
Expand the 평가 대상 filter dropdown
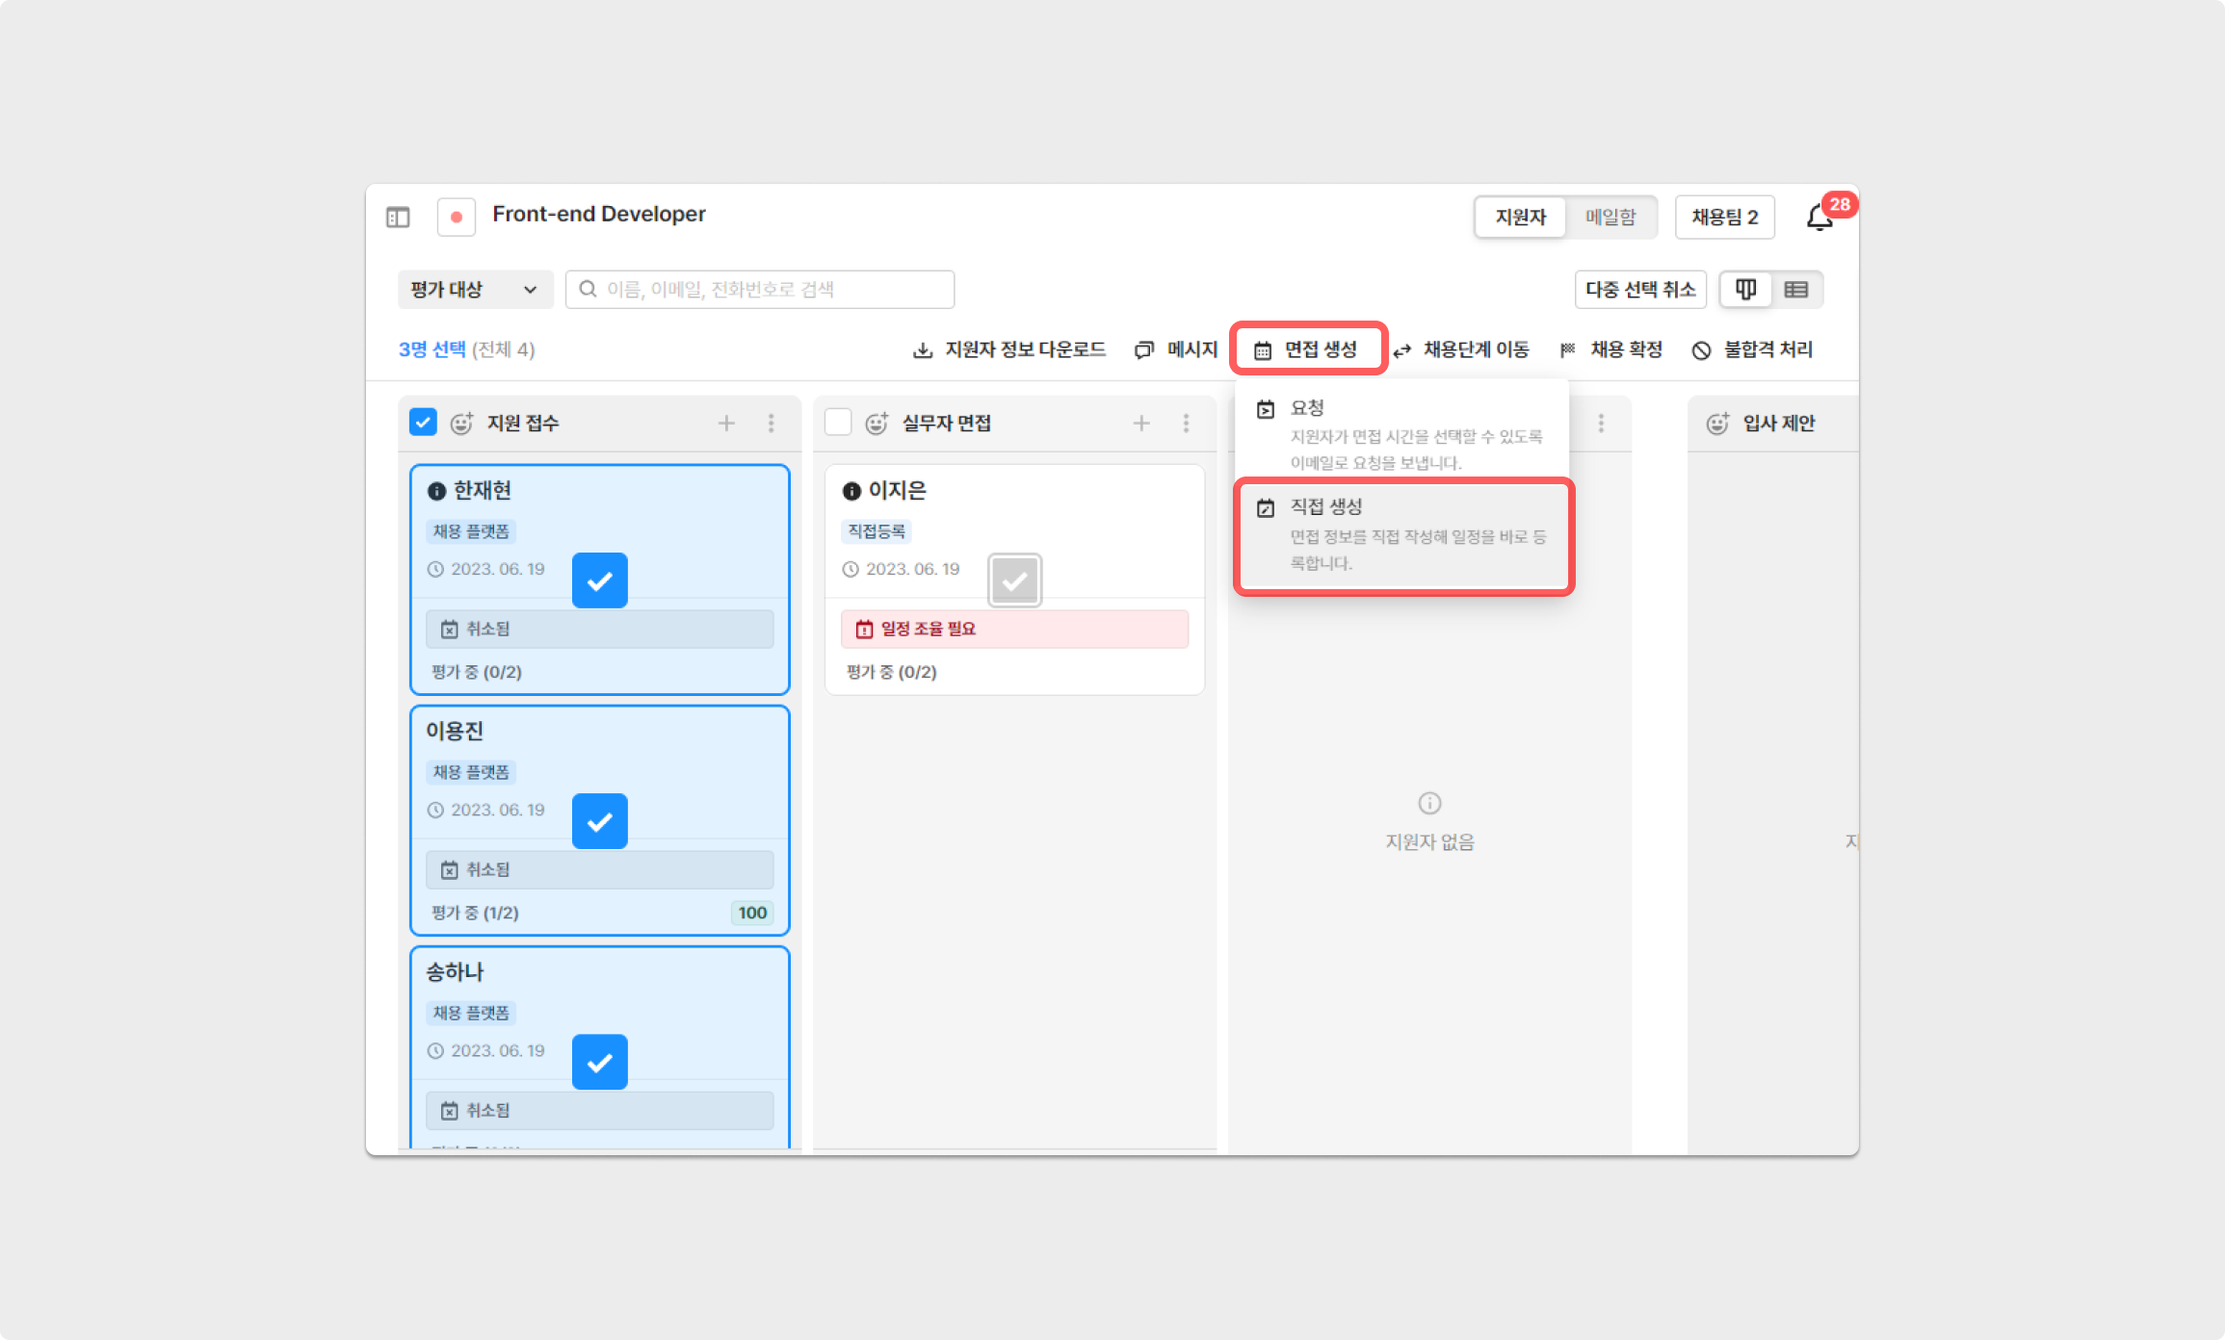click(x=475, y=290)
